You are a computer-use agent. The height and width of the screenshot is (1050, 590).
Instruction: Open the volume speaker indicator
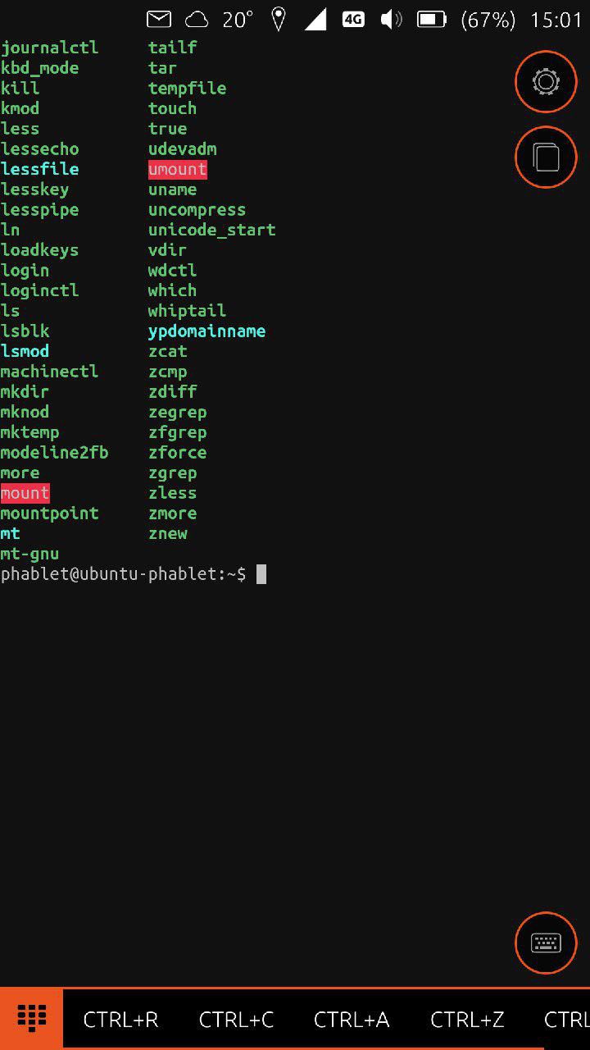[391, 20]
